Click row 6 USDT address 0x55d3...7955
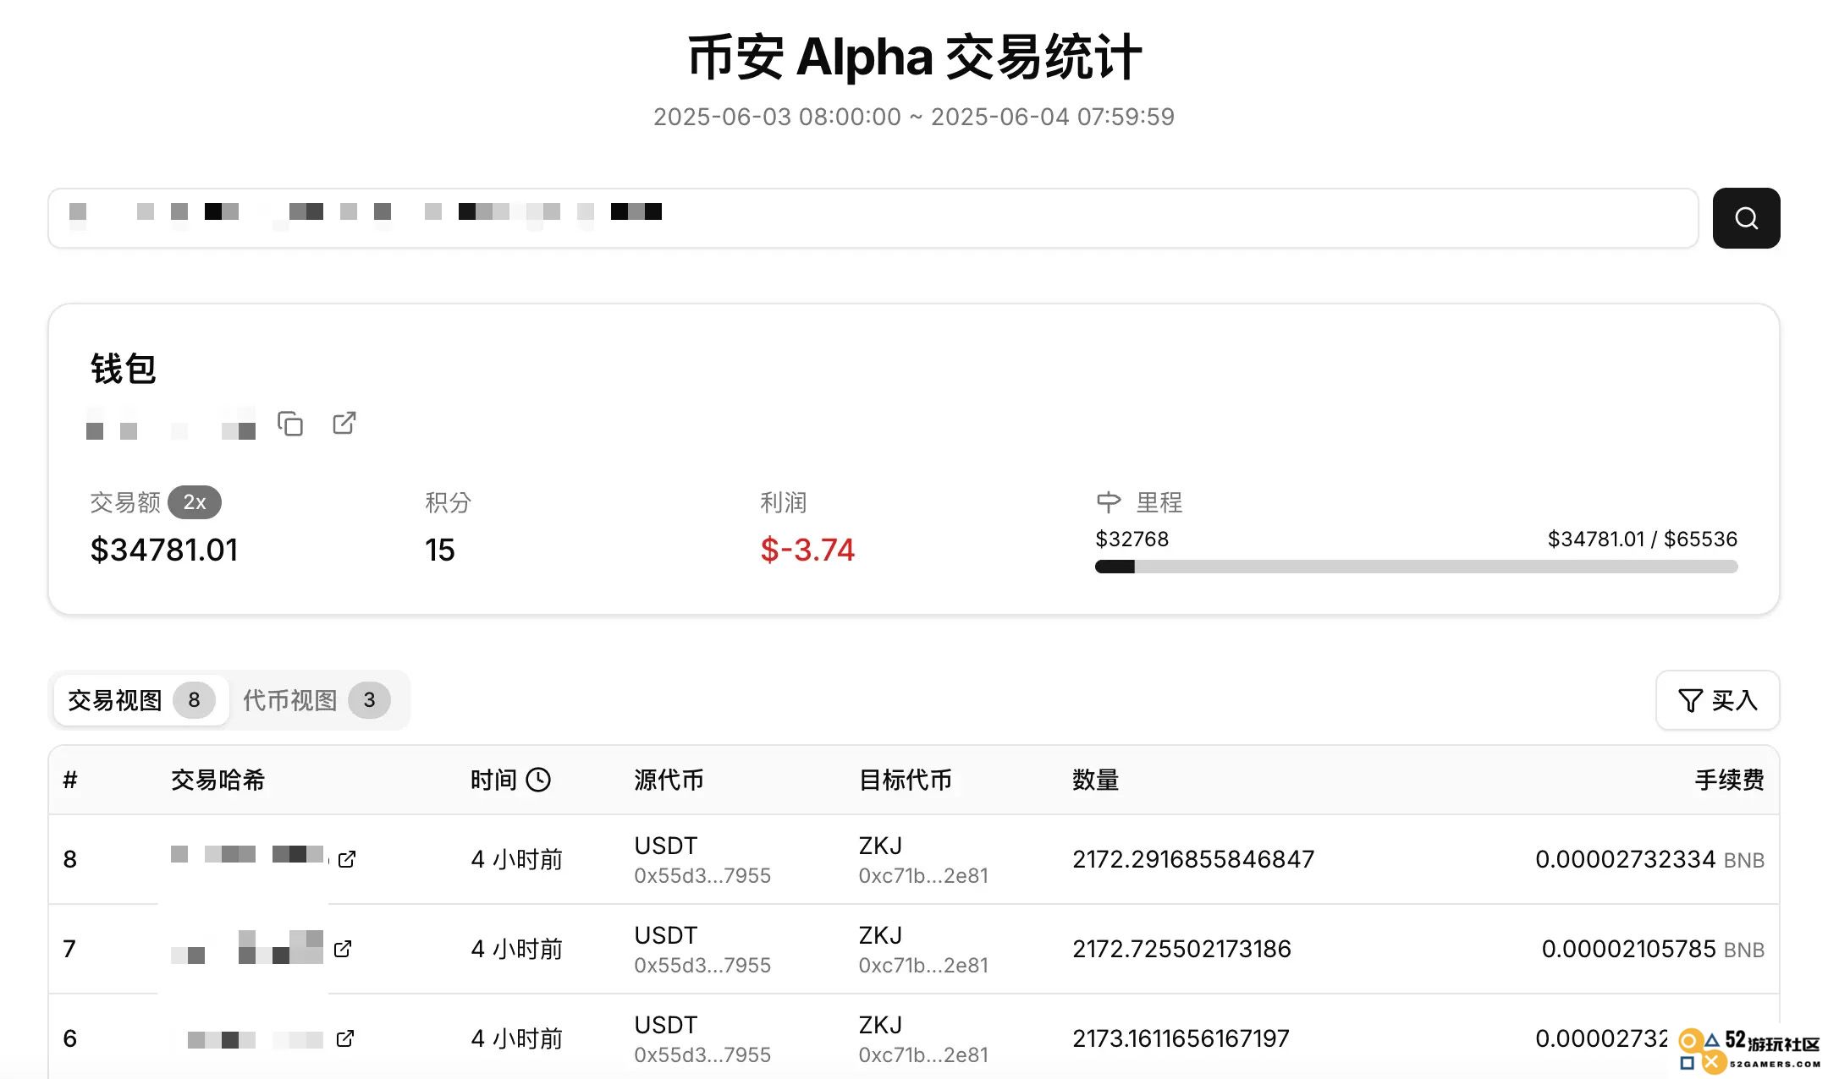The width and height of the screenshot is (1828, 1079). pos(702,1055)
